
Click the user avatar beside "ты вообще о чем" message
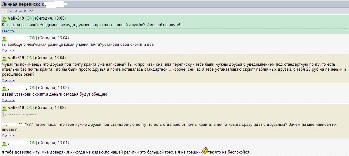tap(4, 39)
